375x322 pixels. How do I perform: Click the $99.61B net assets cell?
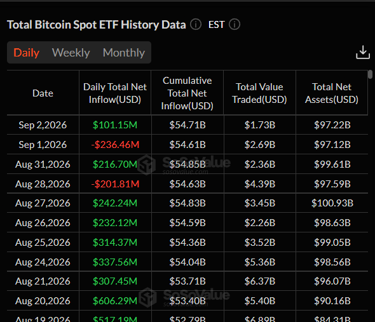332,164
